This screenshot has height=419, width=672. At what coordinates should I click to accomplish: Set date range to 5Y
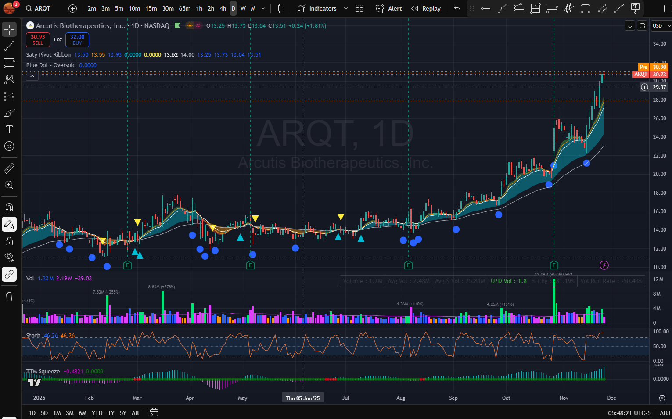[x=123, y=413]
